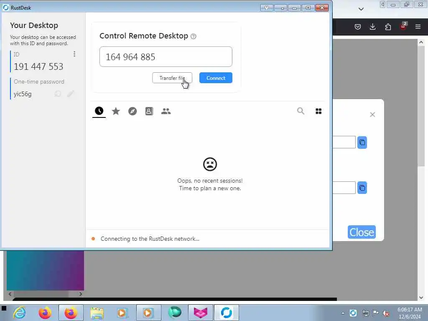Click the one-time password yic56g
The width and height of the screenshot is (428, 321).
(x=23, y=94)
